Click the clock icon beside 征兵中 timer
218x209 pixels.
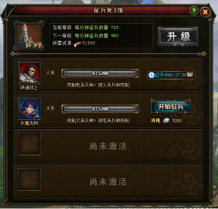(151, 75)
